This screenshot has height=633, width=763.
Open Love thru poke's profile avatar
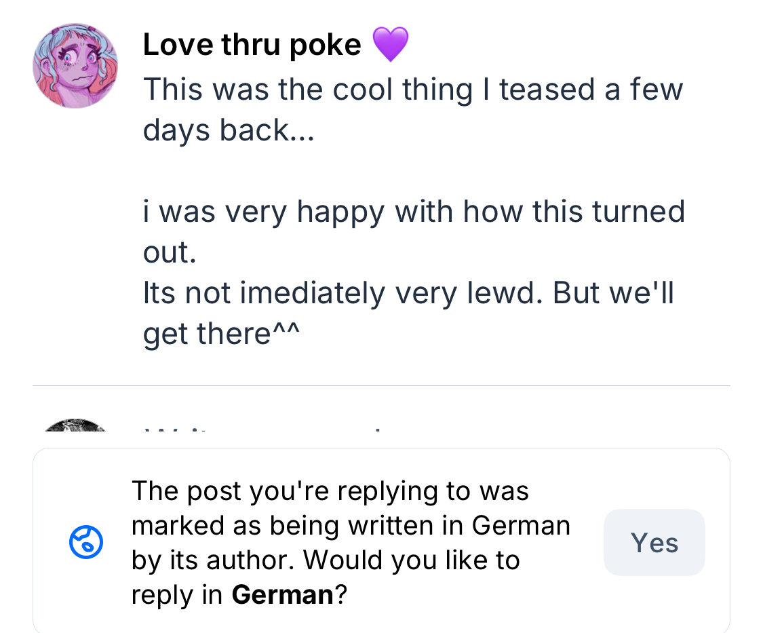(75, 66)
